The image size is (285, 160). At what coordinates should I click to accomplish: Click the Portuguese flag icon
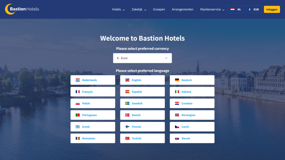point(77,115)
